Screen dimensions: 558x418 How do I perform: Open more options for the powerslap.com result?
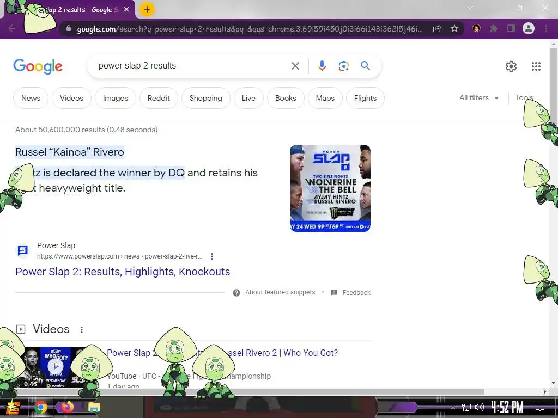click(212, 256)
